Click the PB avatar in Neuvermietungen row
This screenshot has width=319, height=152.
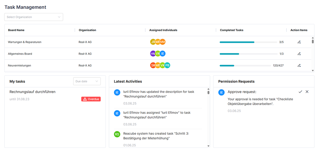pyautogui.click(x=167, y=65)
